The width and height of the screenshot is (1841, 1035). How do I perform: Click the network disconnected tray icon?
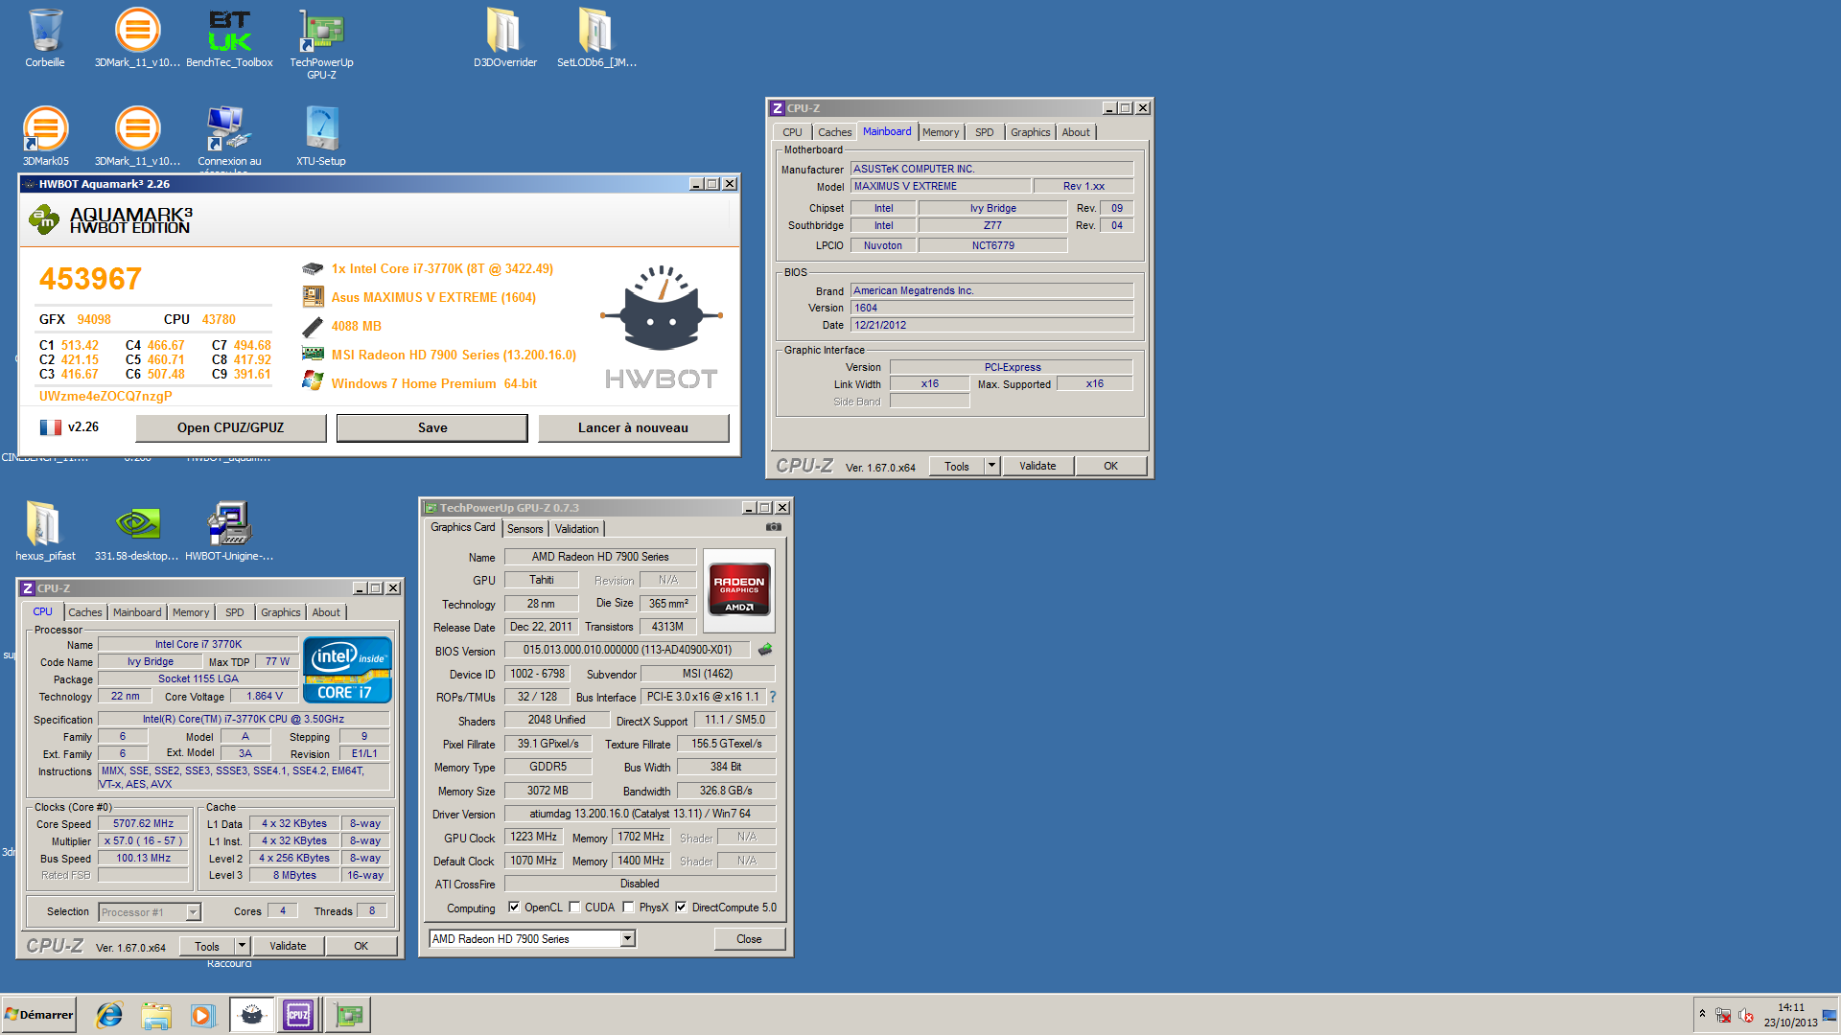point(1723,1016)
